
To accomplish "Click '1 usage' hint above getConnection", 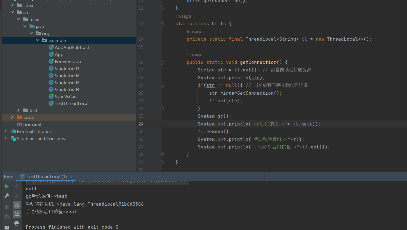I will (x=195, y=55).
